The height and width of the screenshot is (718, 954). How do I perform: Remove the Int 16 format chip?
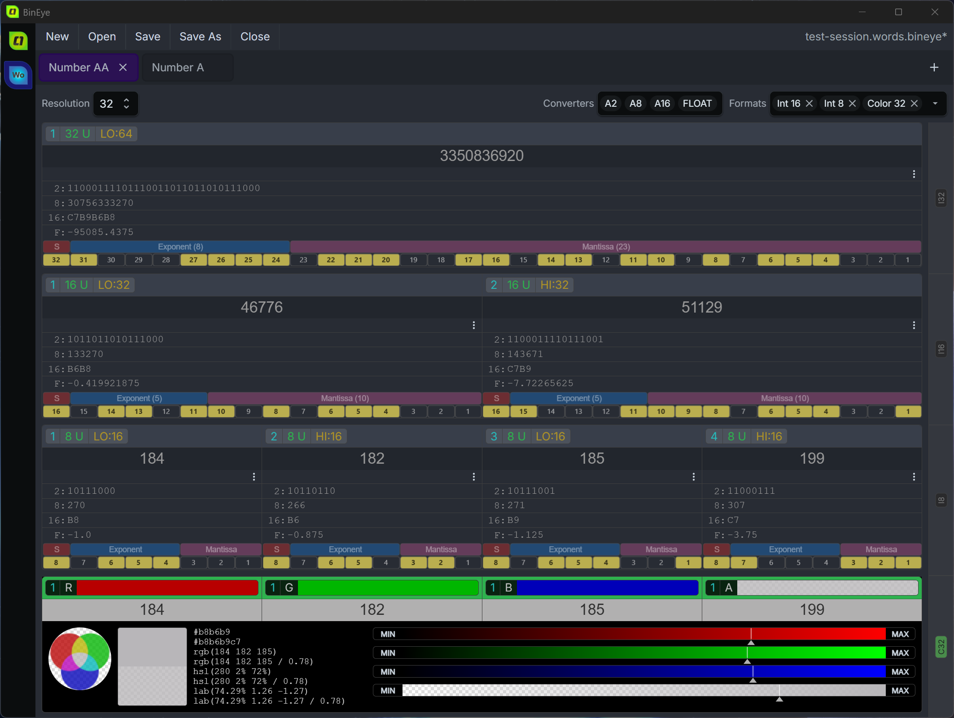coord(809,104)
